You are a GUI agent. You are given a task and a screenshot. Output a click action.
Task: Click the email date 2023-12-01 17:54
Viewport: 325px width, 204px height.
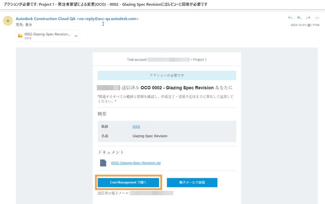(305, 25)
